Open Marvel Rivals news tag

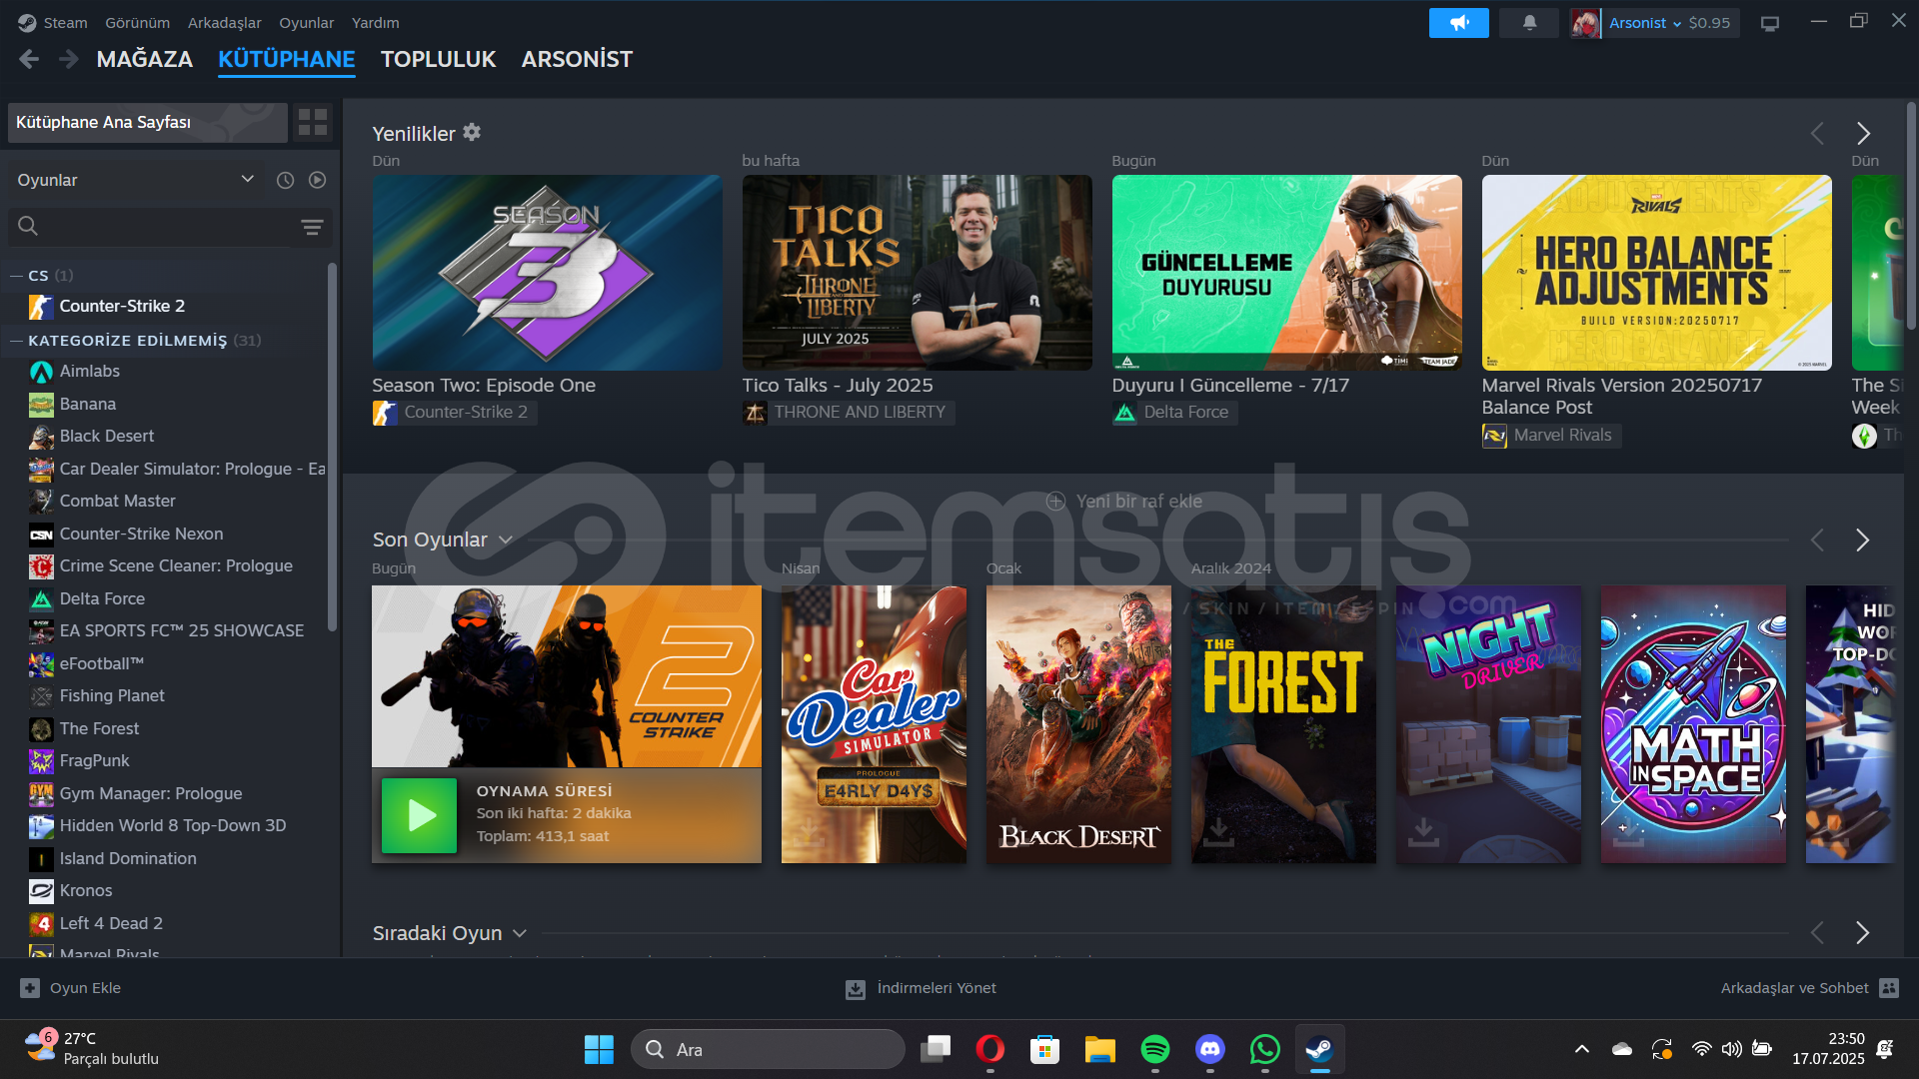tap(1551, 435)
